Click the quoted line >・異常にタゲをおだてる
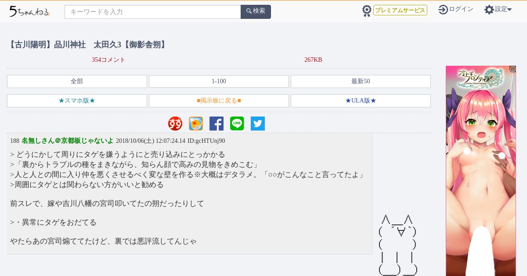This screenshot has height=276, width=527. pos(53,223)
